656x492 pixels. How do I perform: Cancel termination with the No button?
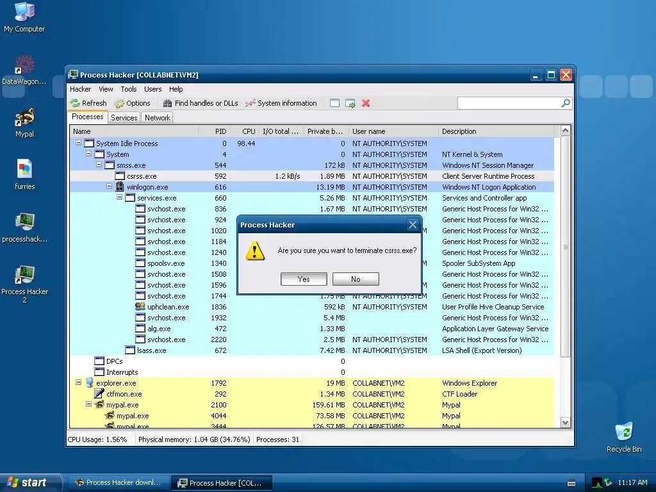[356, 279]
